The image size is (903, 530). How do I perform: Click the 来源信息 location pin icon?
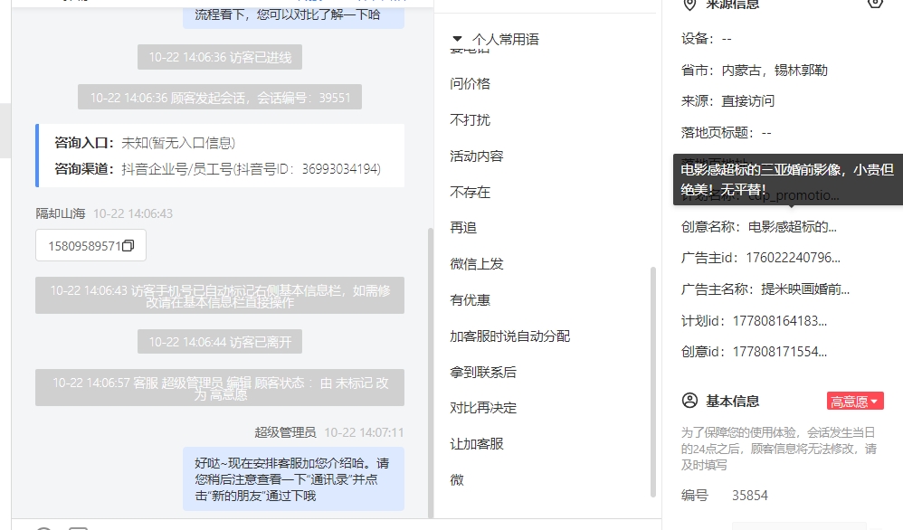point(689,5)
